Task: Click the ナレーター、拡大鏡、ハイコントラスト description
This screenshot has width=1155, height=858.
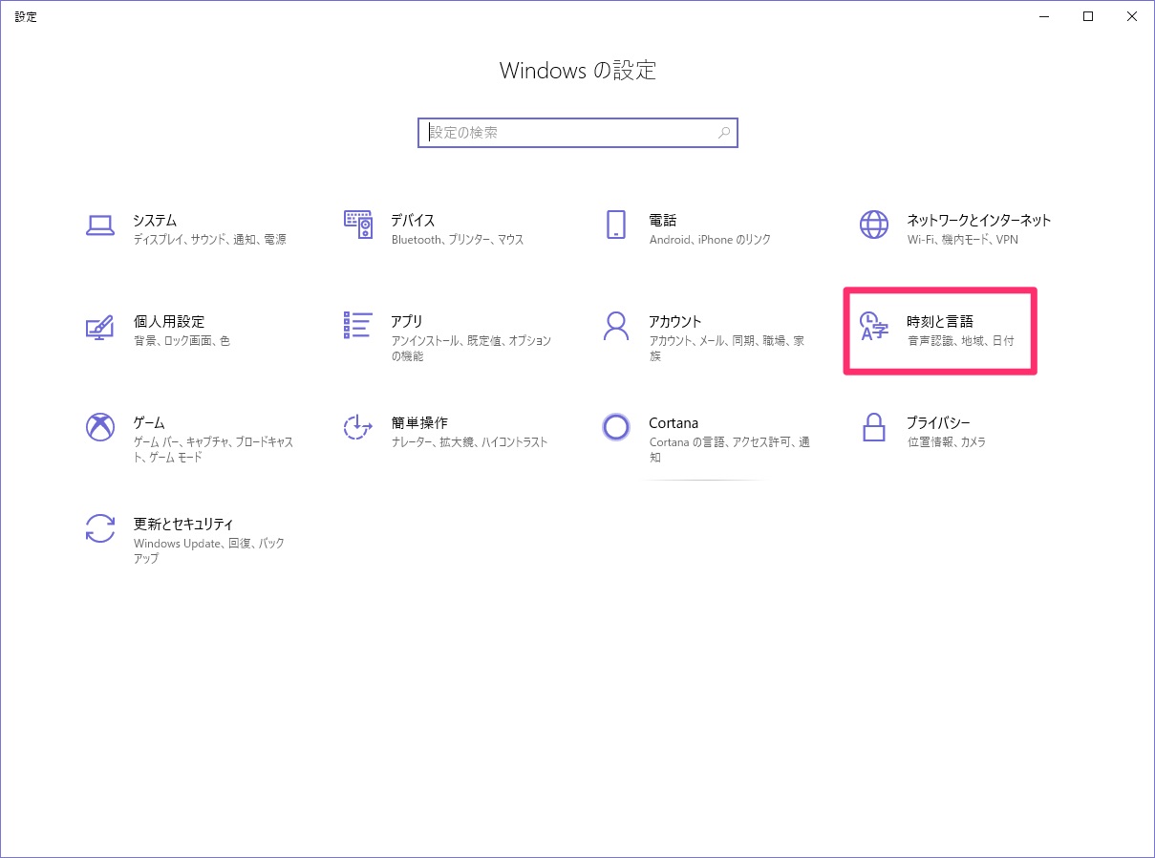Action: (470, 442)
